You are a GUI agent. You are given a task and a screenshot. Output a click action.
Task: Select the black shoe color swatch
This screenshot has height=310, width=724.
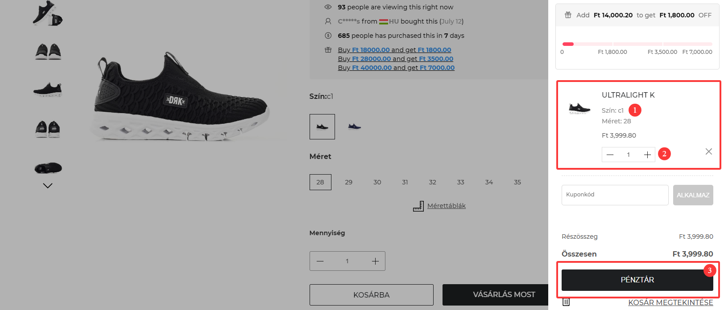322,126
